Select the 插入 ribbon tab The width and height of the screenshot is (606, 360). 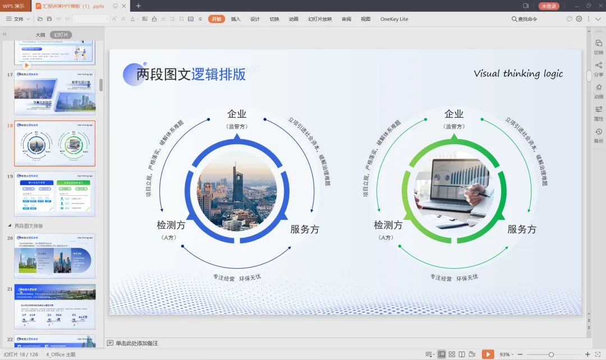[x=236, y=19]
